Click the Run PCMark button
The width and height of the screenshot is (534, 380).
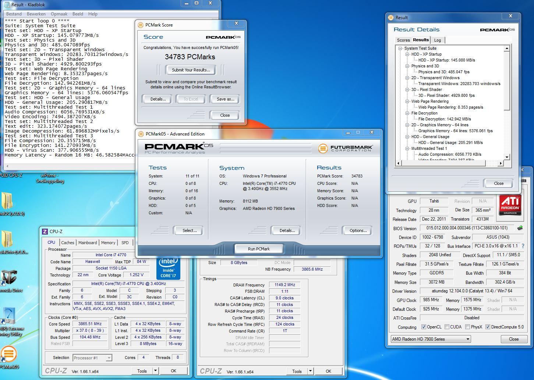[x=259, y=249]
